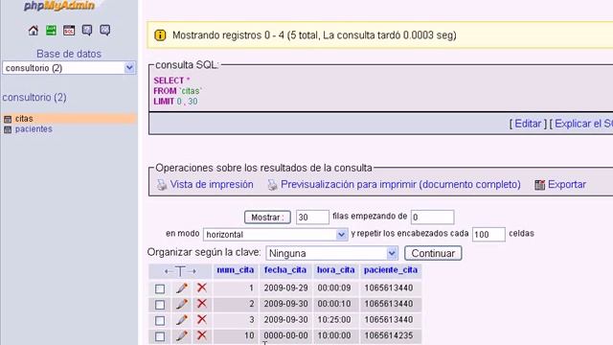Open the Vista de impresión link
This screenshot has height=345, width=613.
coord(212,185)
